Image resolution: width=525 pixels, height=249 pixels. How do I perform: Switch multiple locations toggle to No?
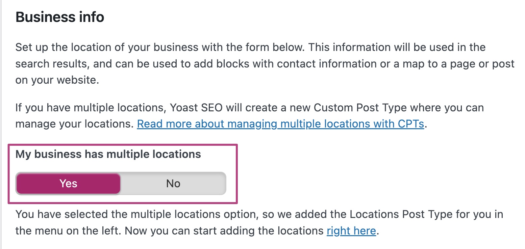[173, 184]
